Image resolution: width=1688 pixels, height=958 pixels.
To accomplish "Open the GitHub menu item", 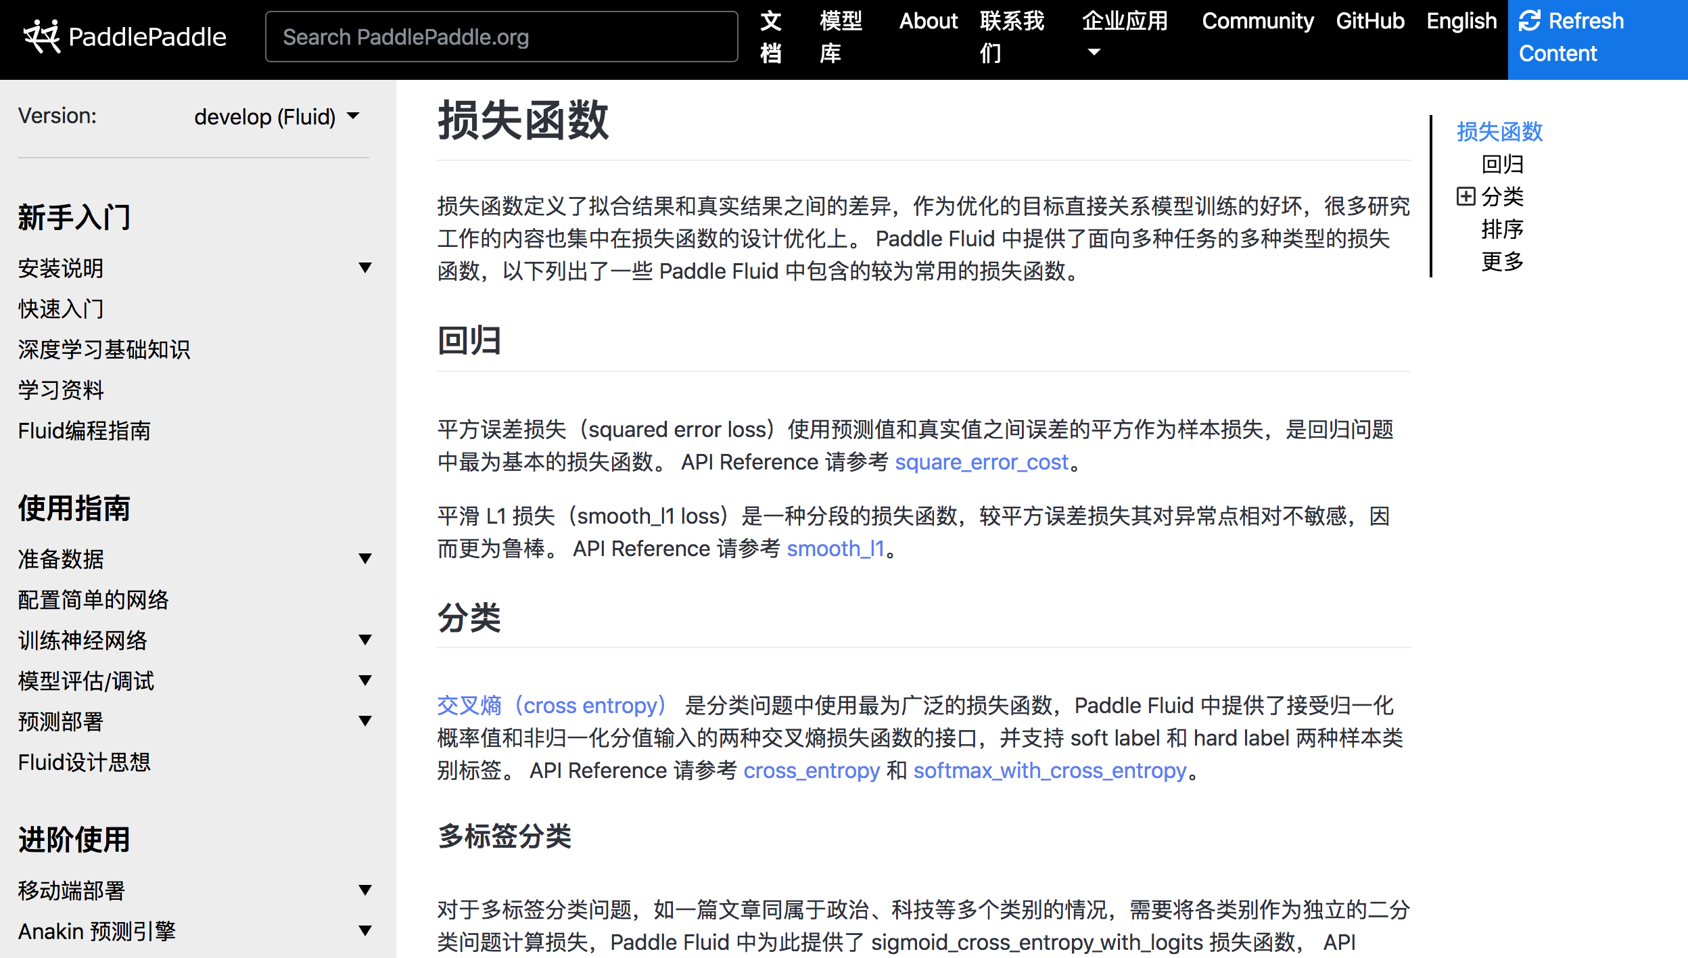I will point(1369,22).
